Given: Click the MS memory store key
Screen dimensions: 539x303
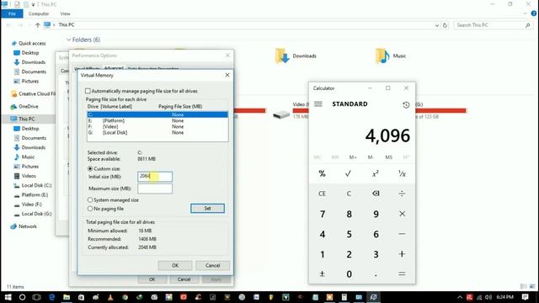Looking at the screenshot, I should [388, 157].
